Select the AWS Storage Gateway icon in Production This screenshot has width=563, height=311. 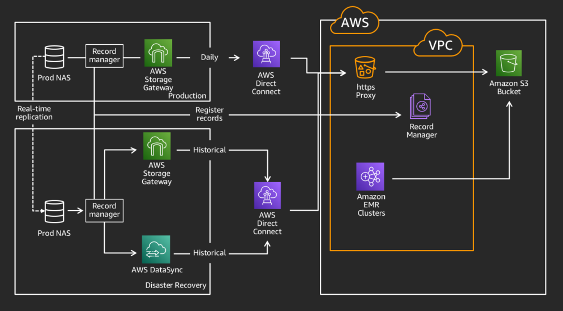158,53
